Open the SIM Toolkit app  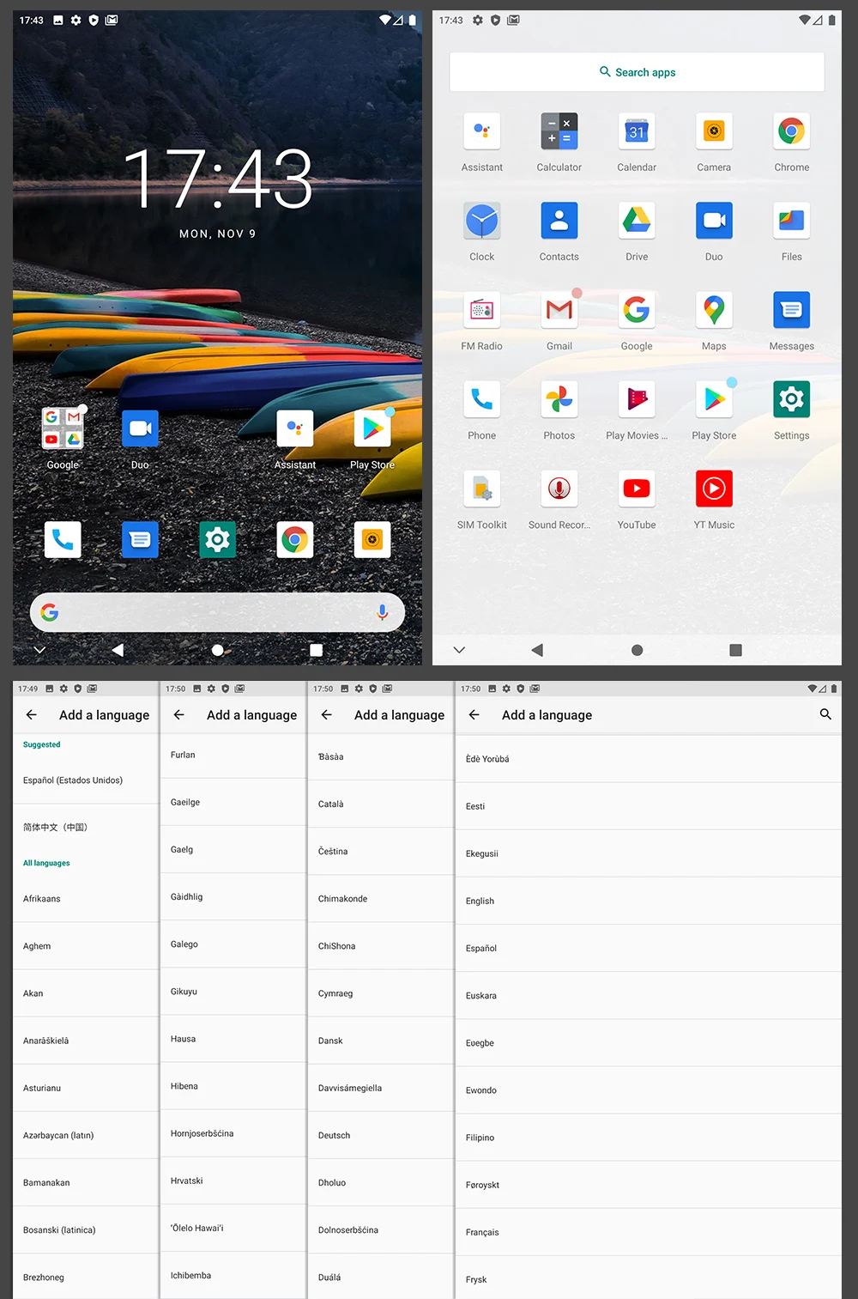pyautogui.click(x=481, y=488)
